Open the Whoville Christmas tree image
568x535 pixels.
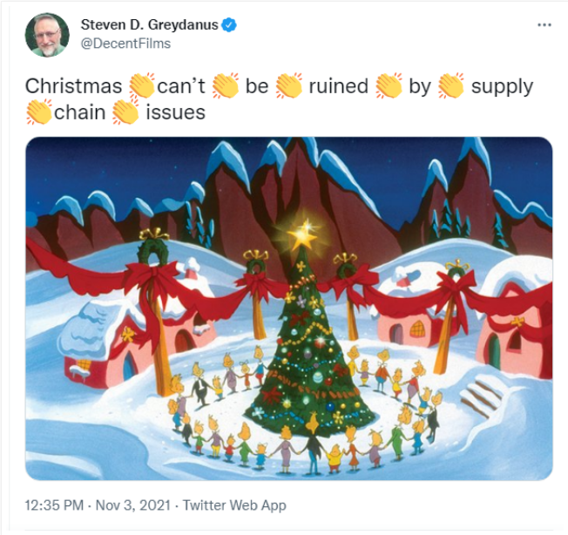click(x=288, y=308)
